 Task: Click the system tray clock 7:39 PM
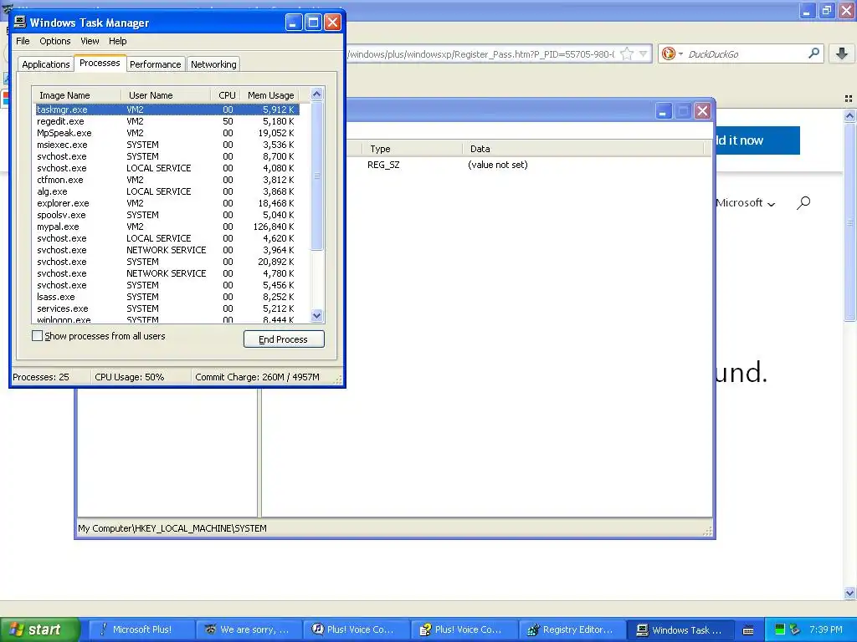click(826, 629)
